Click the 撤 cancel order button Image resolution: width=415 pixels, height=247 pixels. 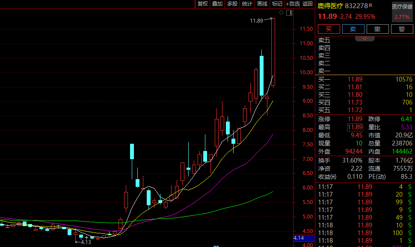click(x=377, y=29)
